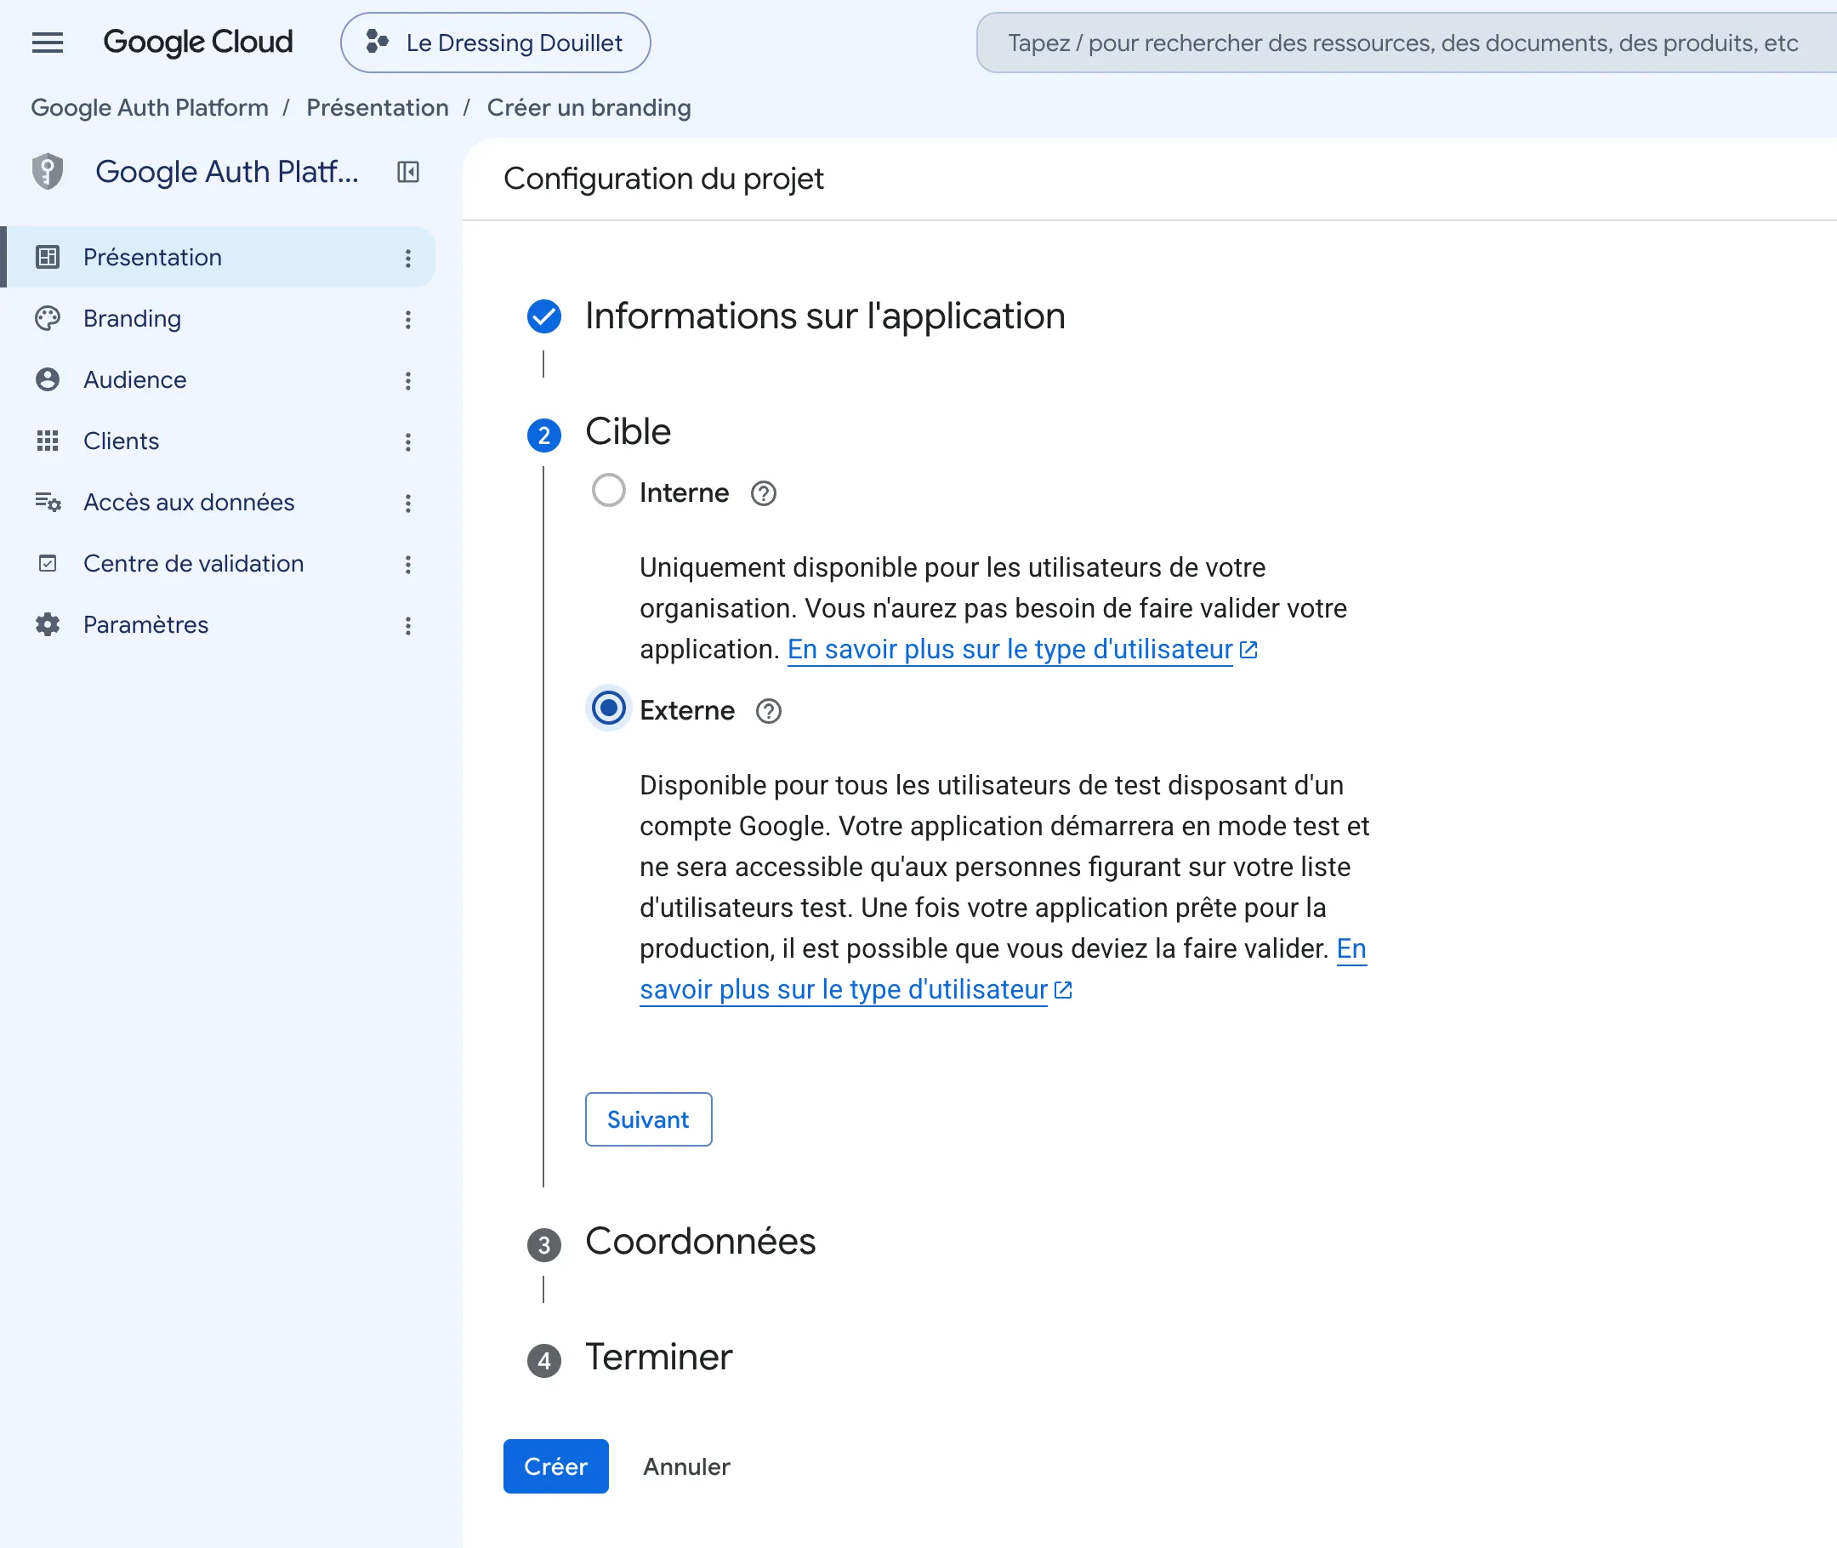
Task: Click the Branding palette icon
Action: coord(48,319)
